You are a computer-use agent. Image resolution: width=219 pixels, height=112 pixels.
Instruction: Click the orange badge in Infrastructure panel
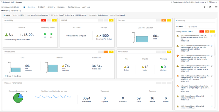click(106, 52)
